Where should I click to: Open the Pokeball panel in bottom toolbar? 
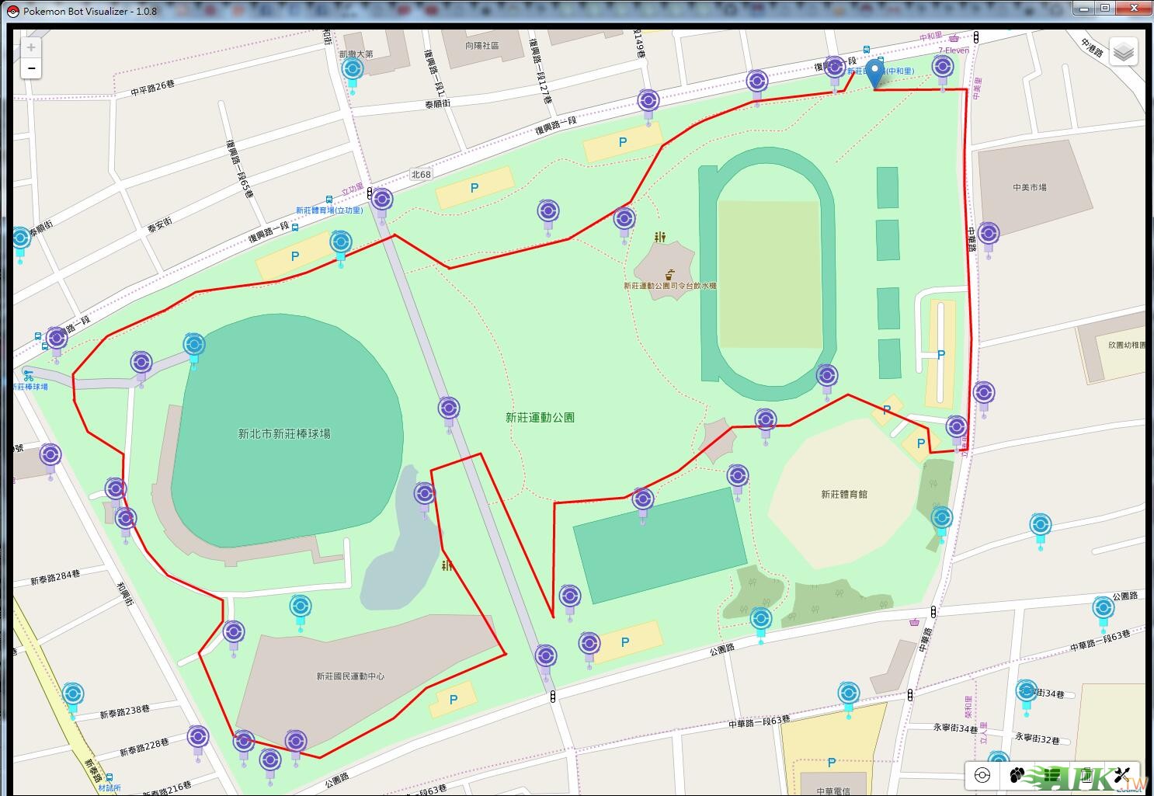coord(982,775)
